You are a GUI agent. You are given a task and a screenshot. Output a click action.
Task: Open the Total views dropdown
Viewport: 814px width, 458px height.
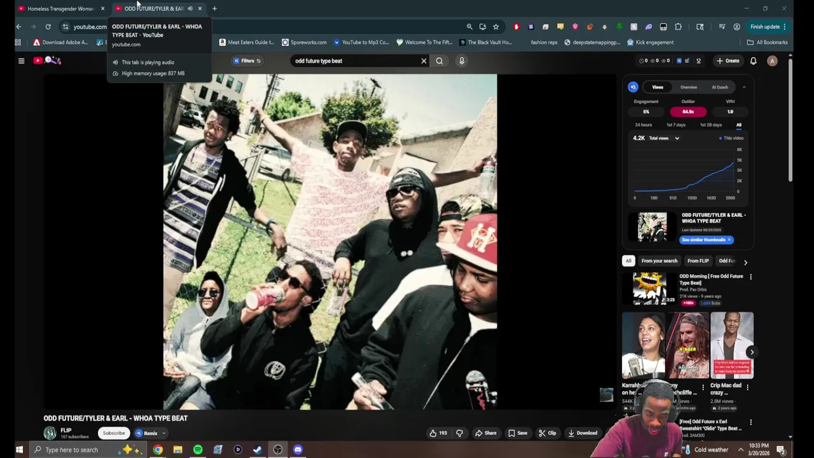(x=663, y=138)
